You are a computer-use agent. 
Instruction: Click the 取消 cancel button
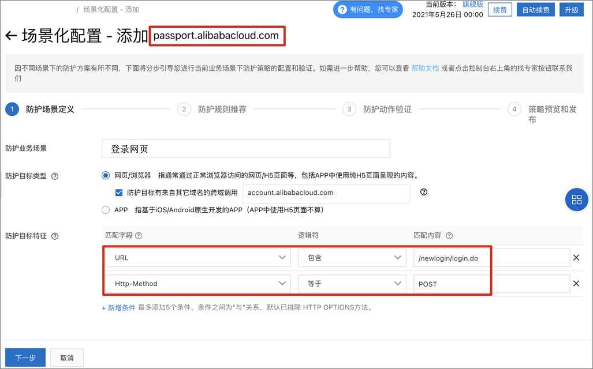(x=67, y=357)
